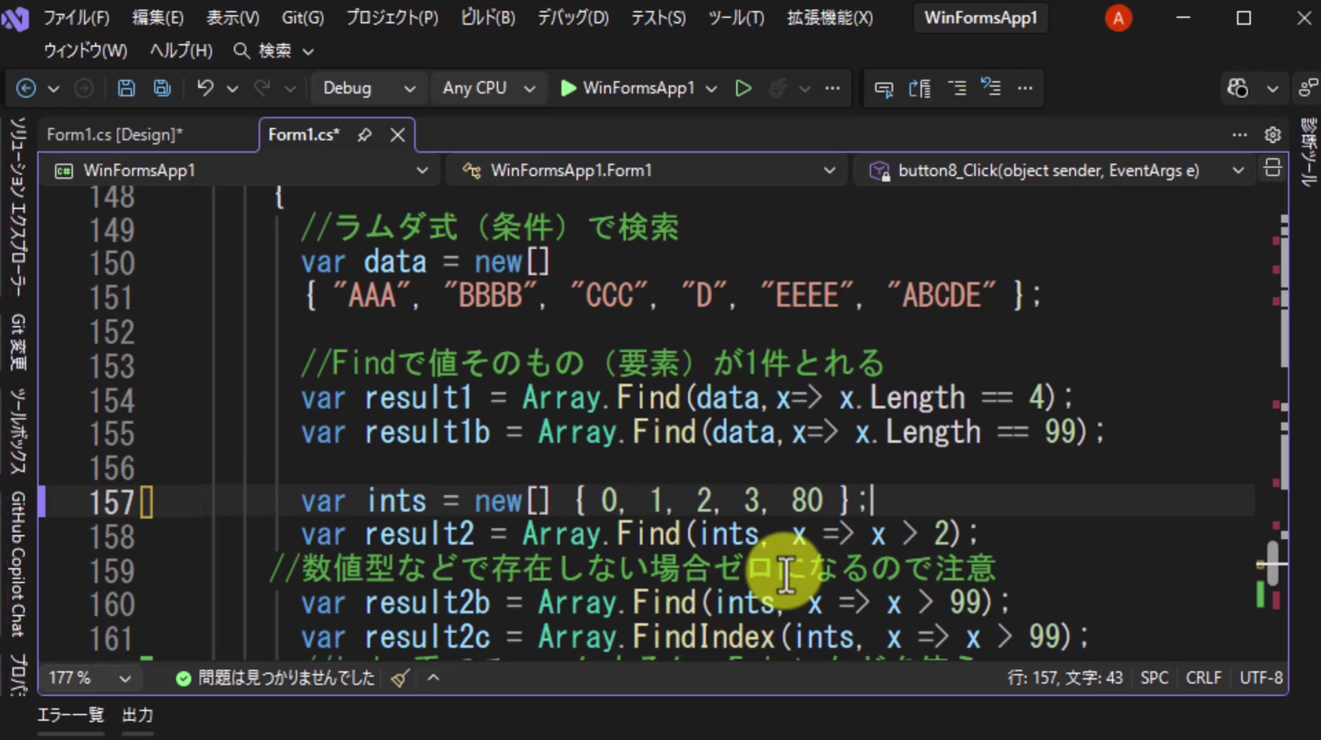Open the 拡張機能(X) menu
This screenshot has height=740, width=1321.
coord(830,18)
